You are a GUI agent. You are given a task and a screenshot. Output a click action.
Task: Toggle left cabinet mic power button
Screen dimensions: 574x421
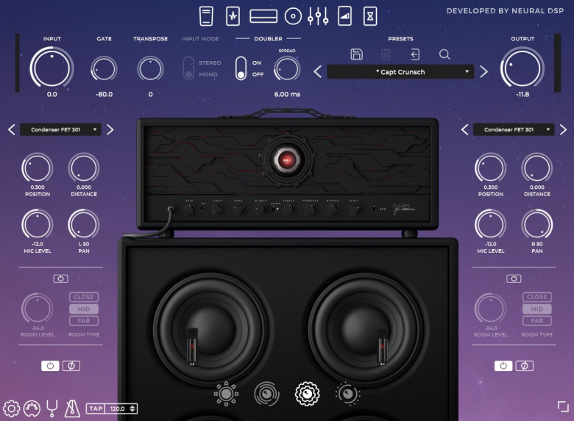tap(50, 366)
